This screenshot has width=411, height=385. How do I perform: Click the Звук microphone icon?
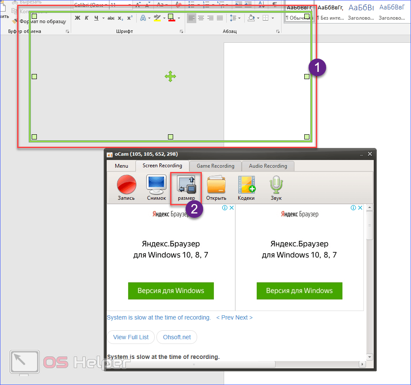click(x=276, y=185)
